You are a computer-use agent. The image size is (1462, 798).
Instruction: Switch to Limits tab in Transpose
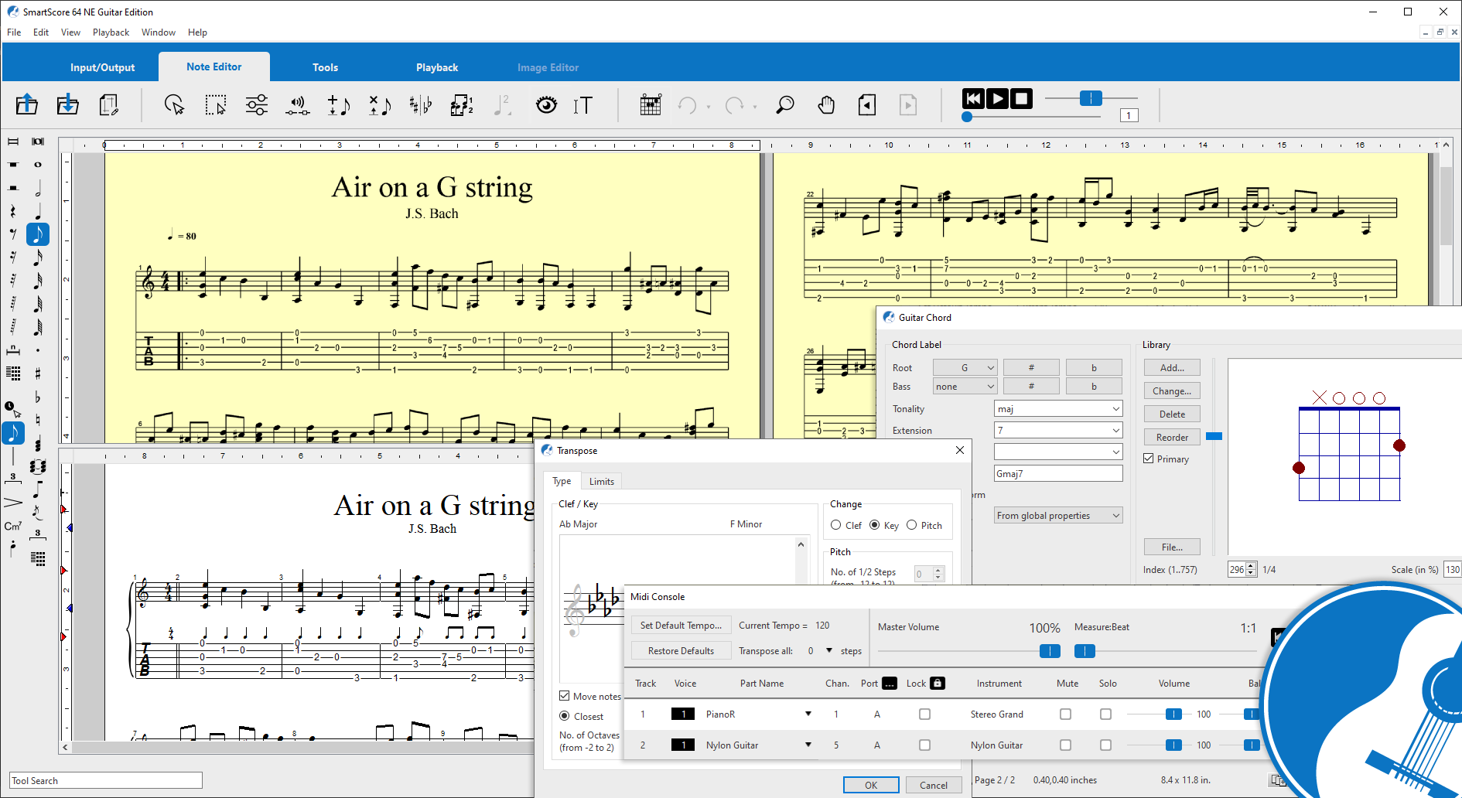602,481
